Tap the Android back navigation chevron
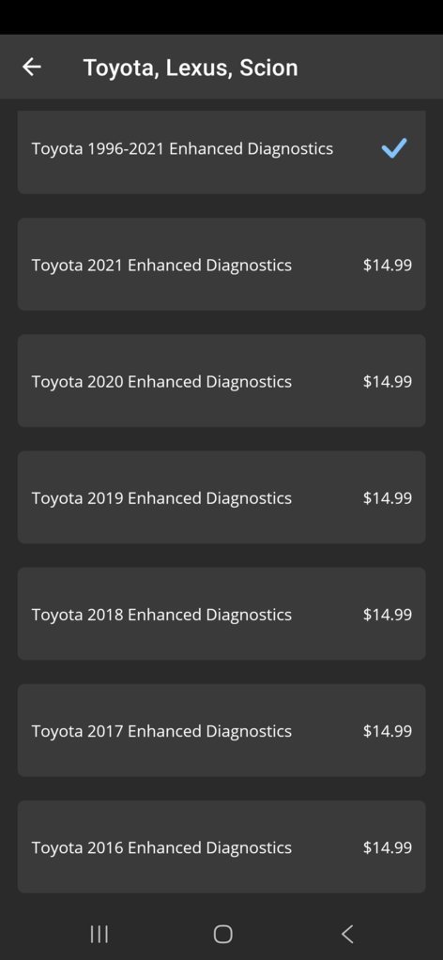Screen dimensions: 443x960 tap(347, 934)
